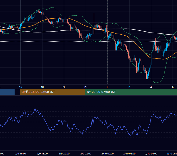Viewport: 177px width, 156px height.
Task: Click the 18 hour label on upper axis
Action: [x=42, y=87]
